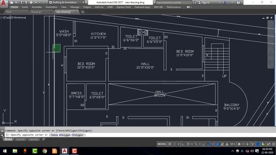276x155 pixels.
Task: Open the Polar tracking angle dropdown arrow
Action: click(x=192, y=144)
